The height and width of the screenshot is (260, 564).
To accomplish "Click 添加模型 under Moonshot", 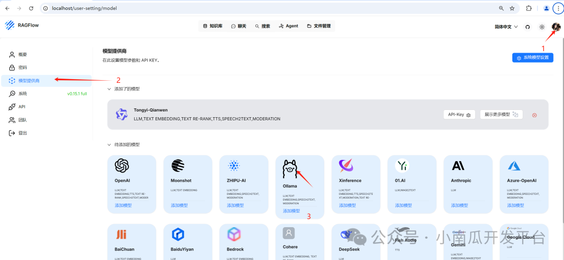I will (179, 205).
